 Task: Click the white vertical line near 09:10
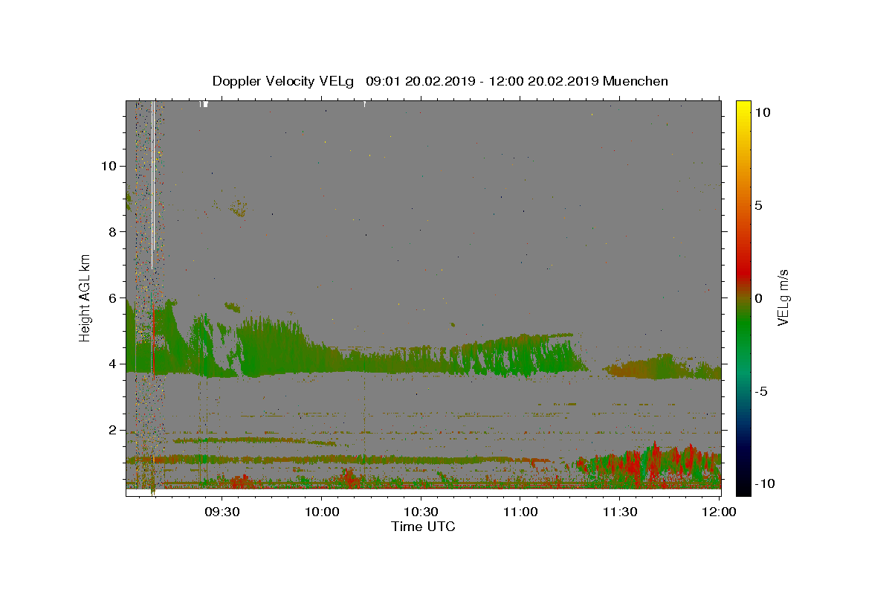point(152,186)
